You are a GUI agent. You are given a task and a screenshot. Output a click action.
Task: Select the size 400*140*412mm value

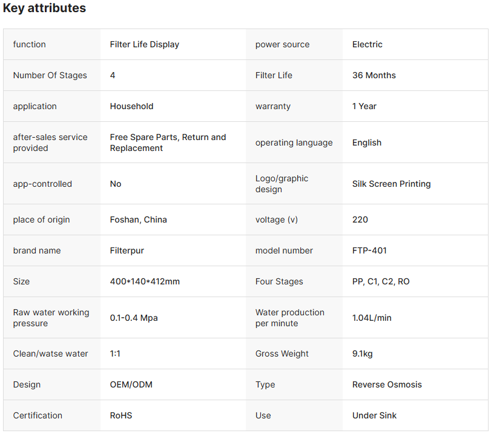click(145, 281)
